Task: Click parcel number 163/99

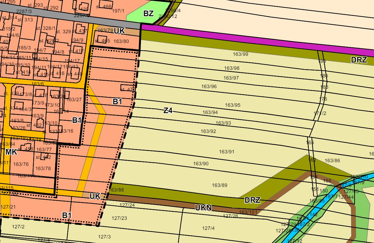Action: point(240,54)
